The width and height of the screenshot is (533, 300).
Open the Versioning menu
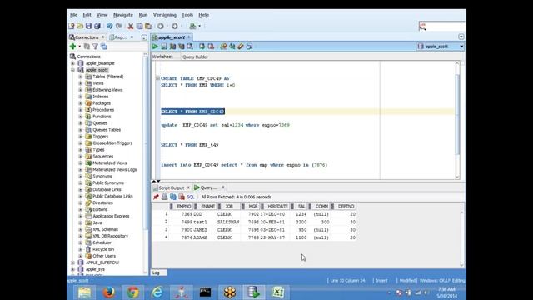(165, 15)
